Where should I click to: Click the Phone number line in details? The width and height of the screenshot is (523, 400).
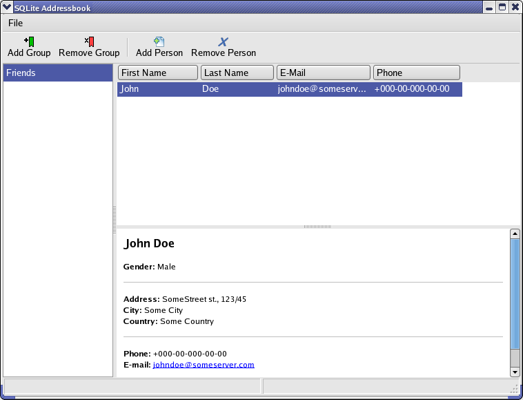(x=175, y=354)
